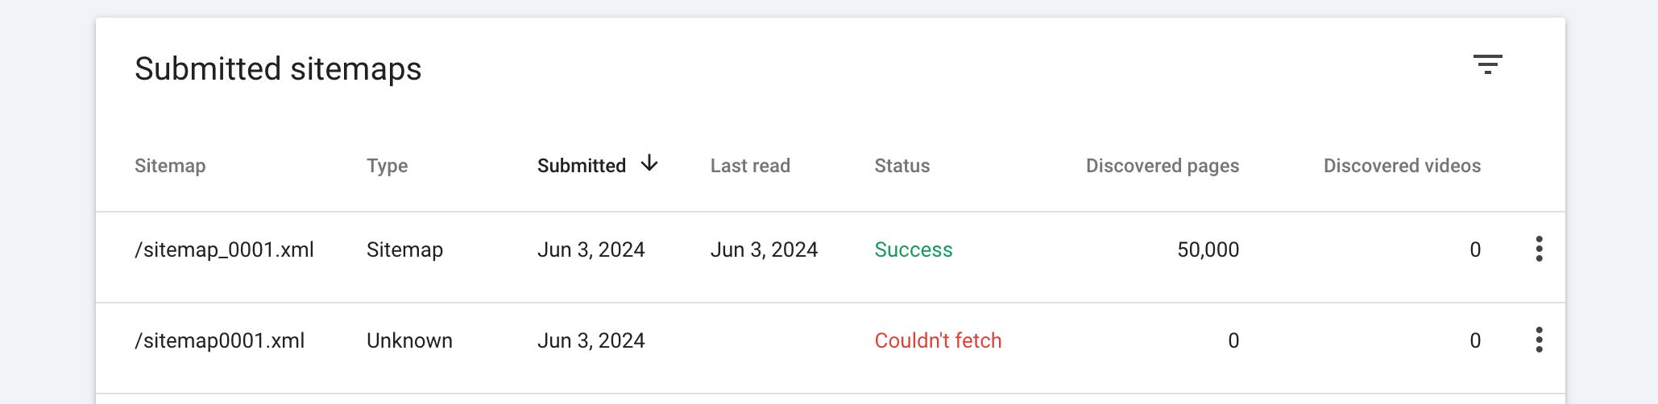The height and width of the screenshot is (404, 1658).
Task: Toggle the Submitted sort arrow
Action: pyautogui.click(x=649, y=164)
